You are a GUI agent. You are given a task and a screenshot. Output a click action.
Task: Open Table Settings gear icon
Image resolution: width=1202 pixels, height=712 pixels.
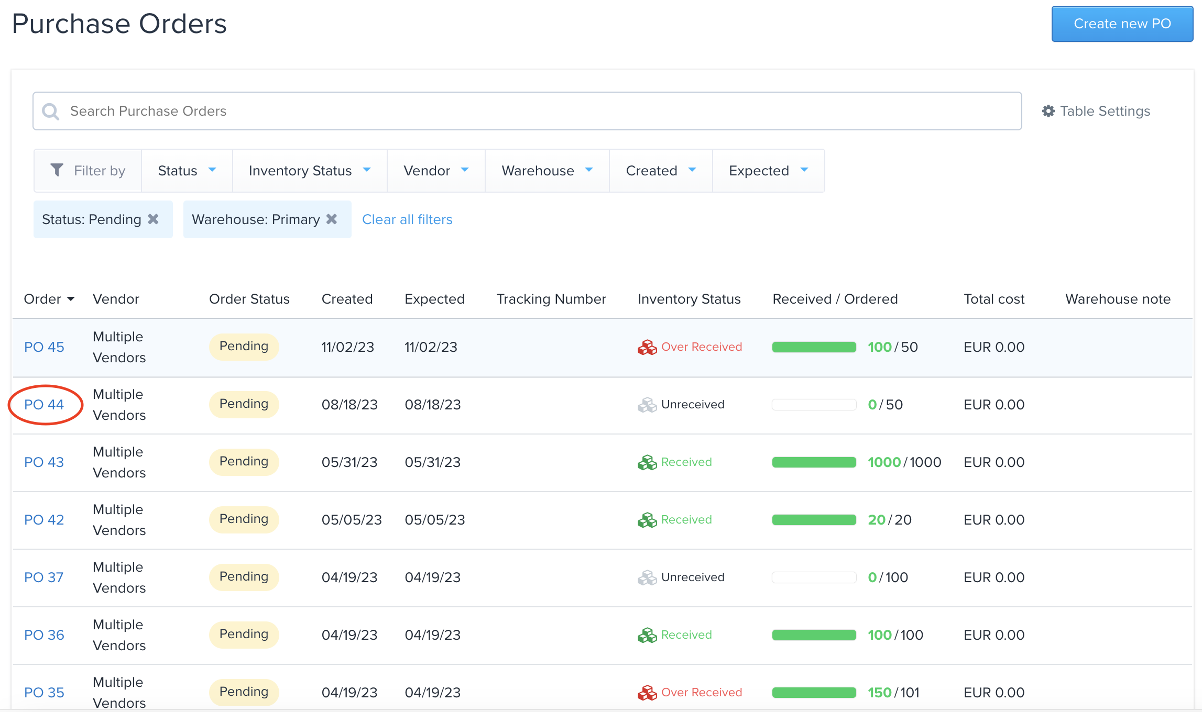1048,111
